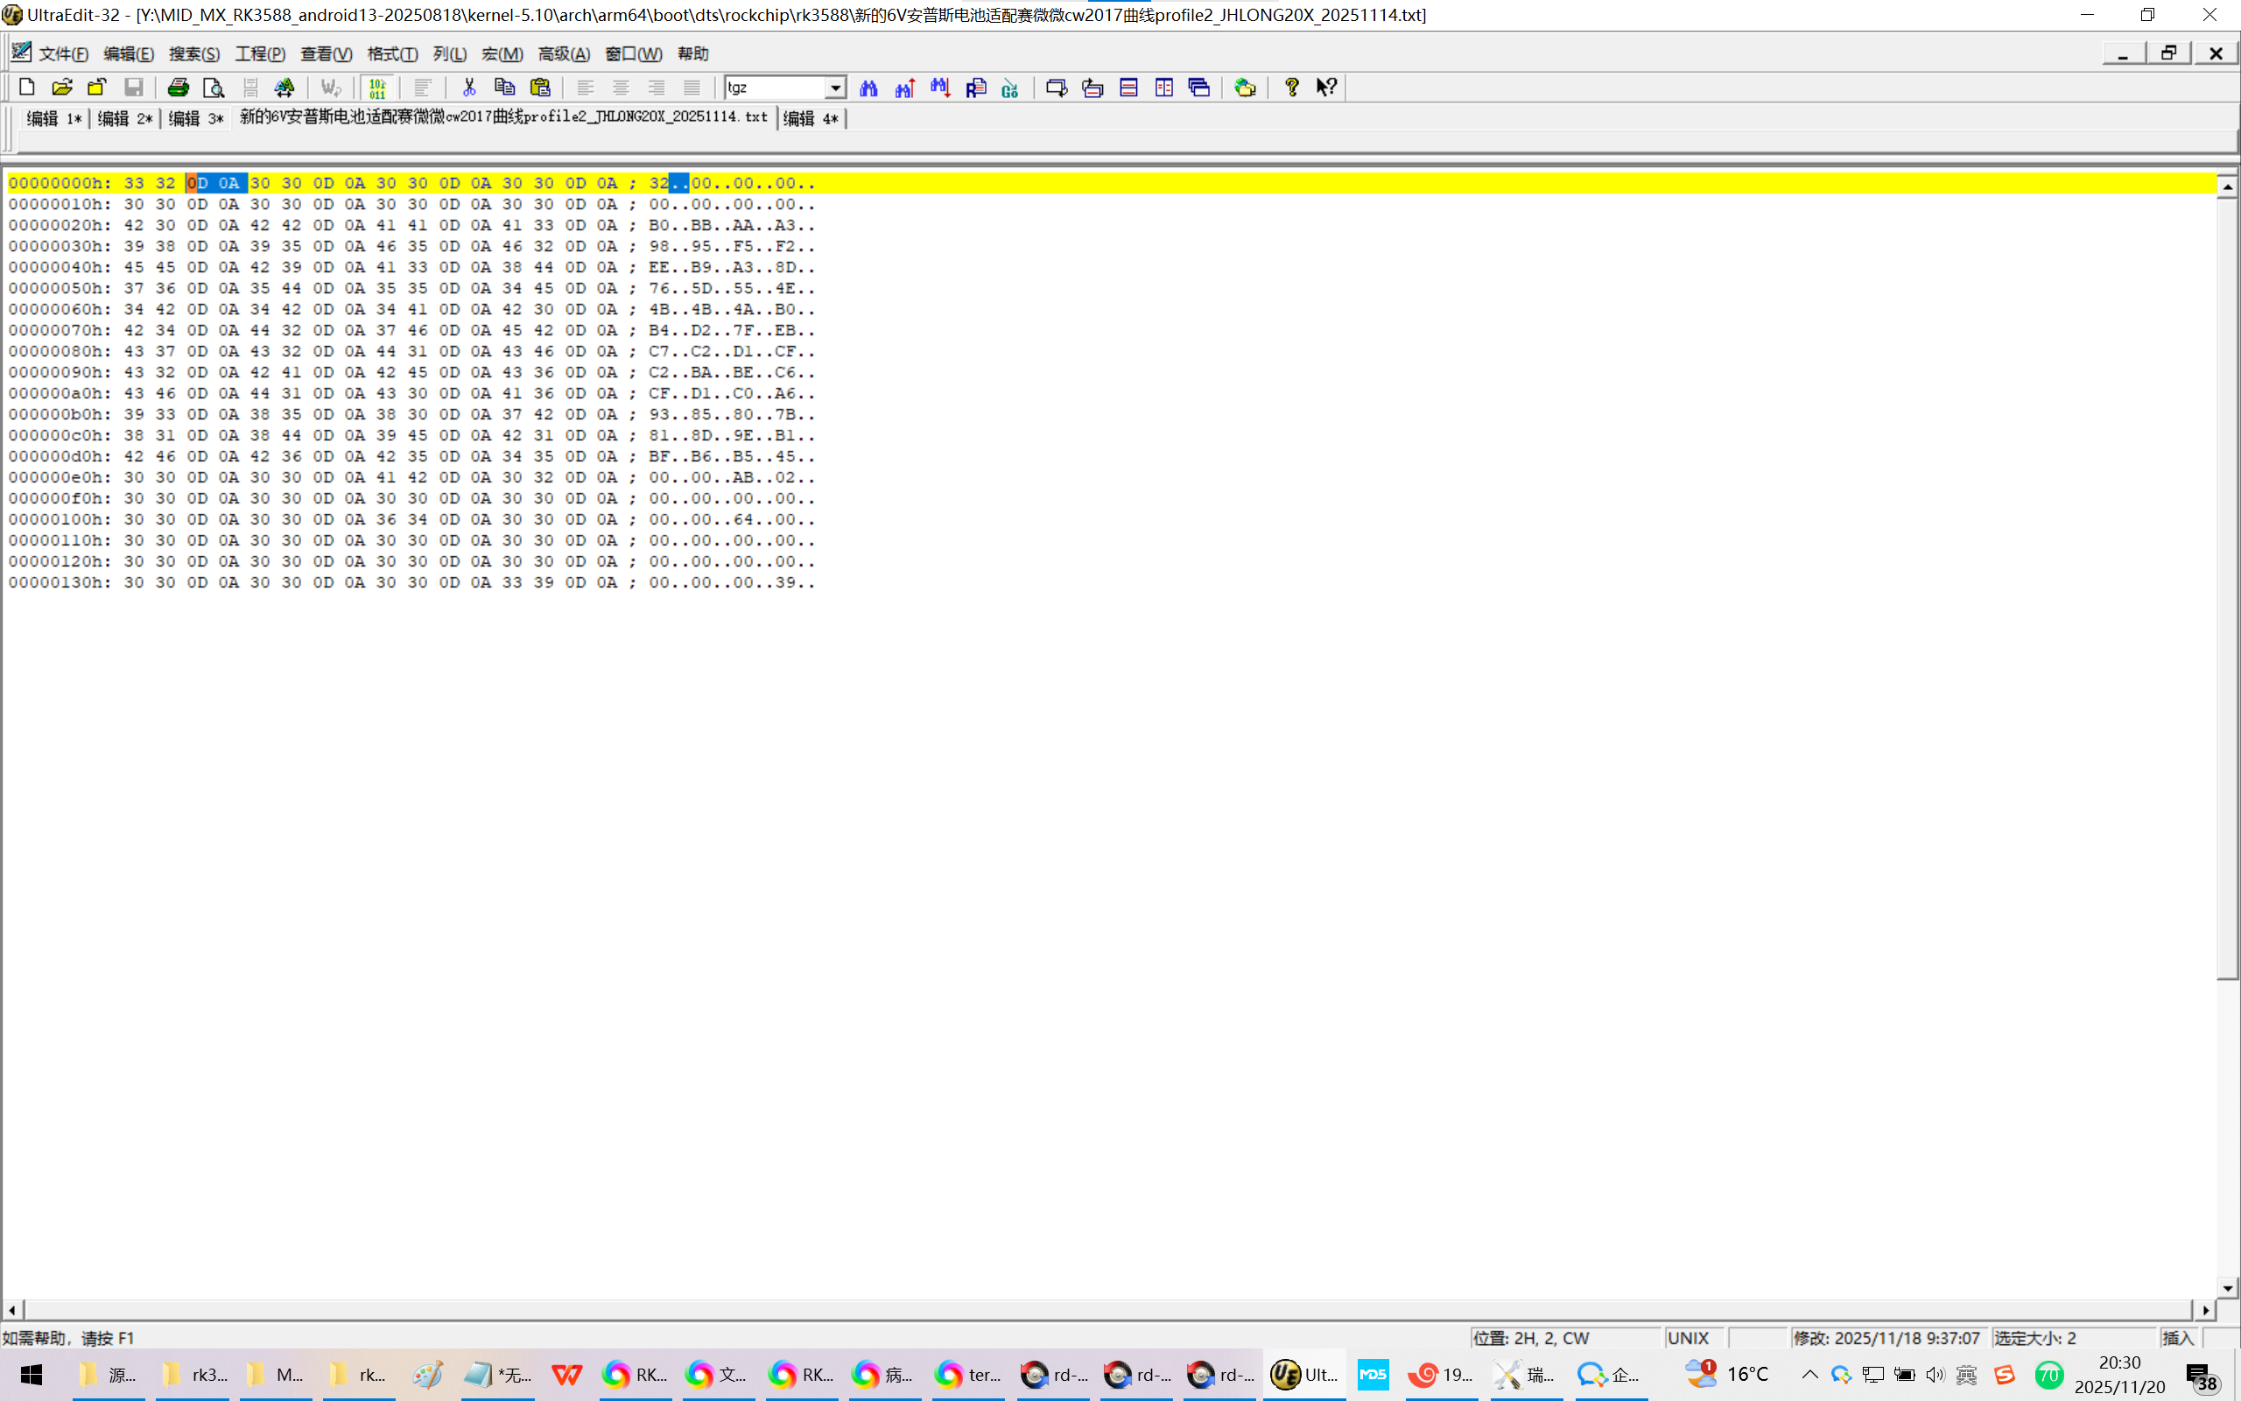Switch to the 编辑 2* tab
Image resolution: width=2241 pixels, height=1401 pixels.
coord(125,118)
